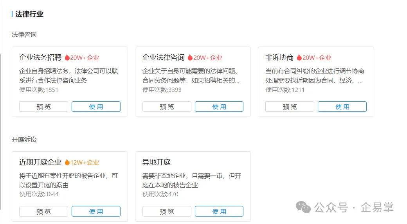Use the 异地开庭 template
407x224 pixels.
(219, 211)
